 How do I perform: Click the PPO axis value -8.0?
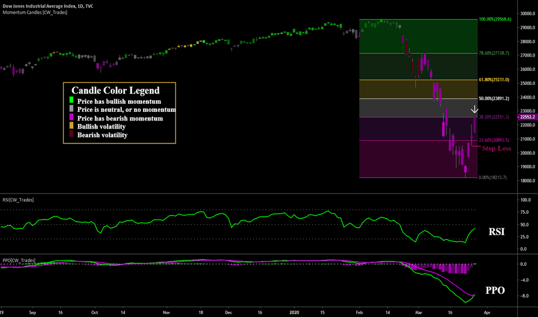(524, 296)
